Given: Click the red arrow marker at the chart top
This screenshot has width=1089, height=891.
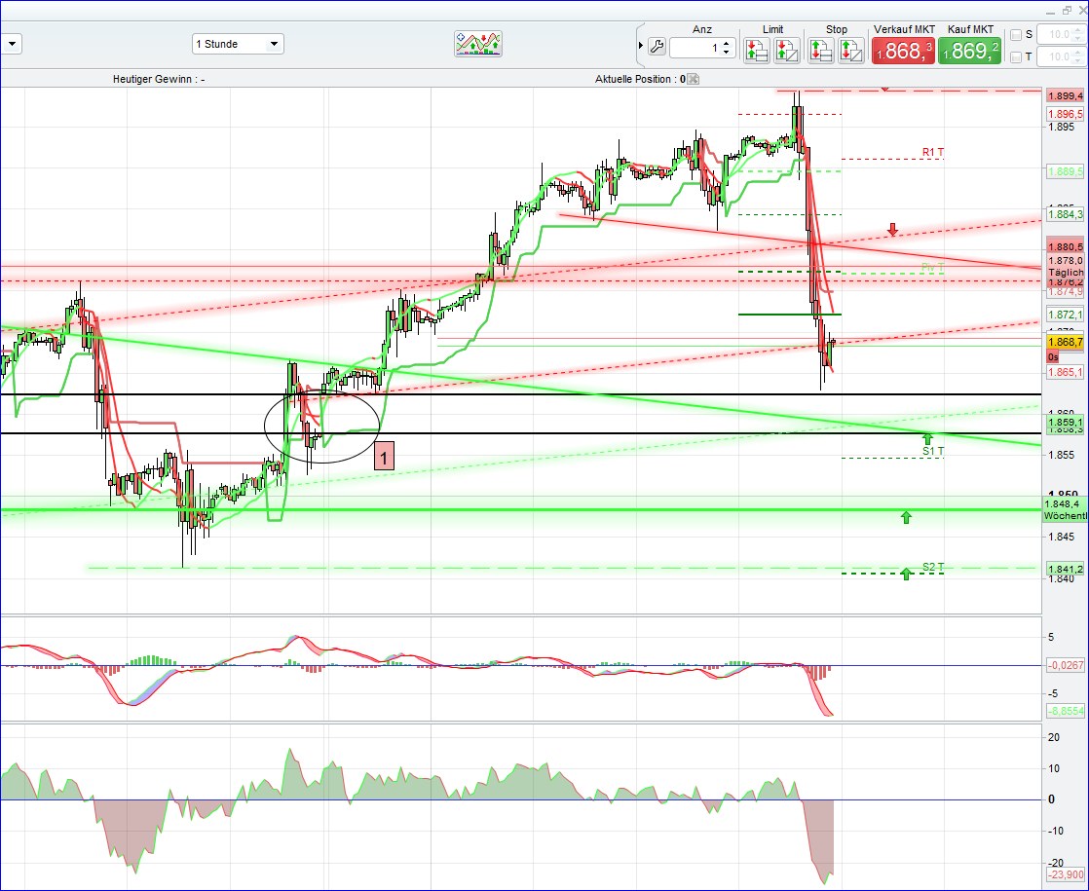Looking at the screenshot, I should [884, 89].
